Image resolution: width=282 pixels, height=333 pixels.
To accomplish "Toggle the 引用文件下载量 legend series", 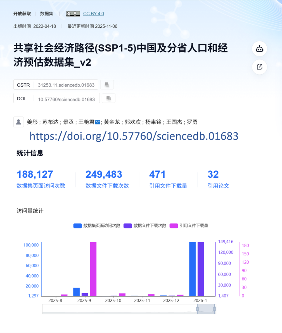I will coord(189,226).
